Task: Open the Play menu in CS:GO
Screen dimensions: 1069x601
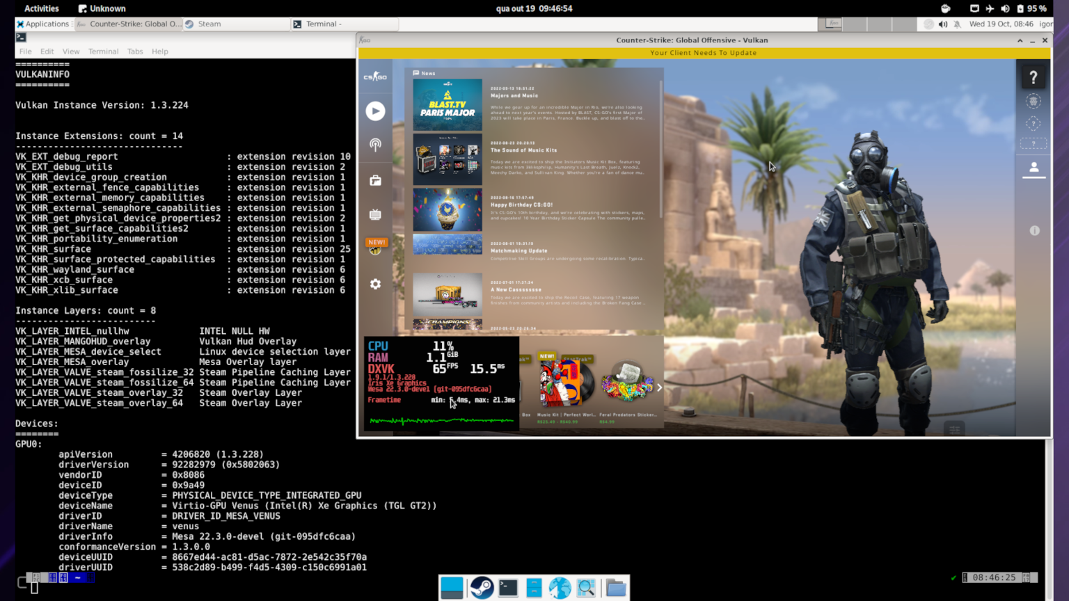Action: [x=375, y=111]
